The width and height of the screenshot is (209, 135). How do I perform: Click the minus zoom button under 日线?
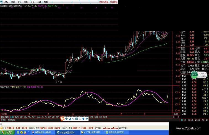tap(176, 117)
